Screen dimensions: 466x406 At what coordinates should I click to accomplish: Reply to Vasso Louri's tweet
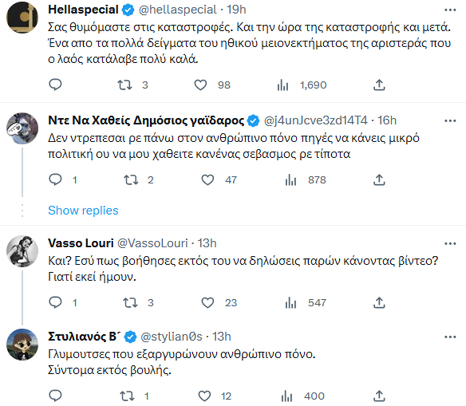tap(56, 302)
